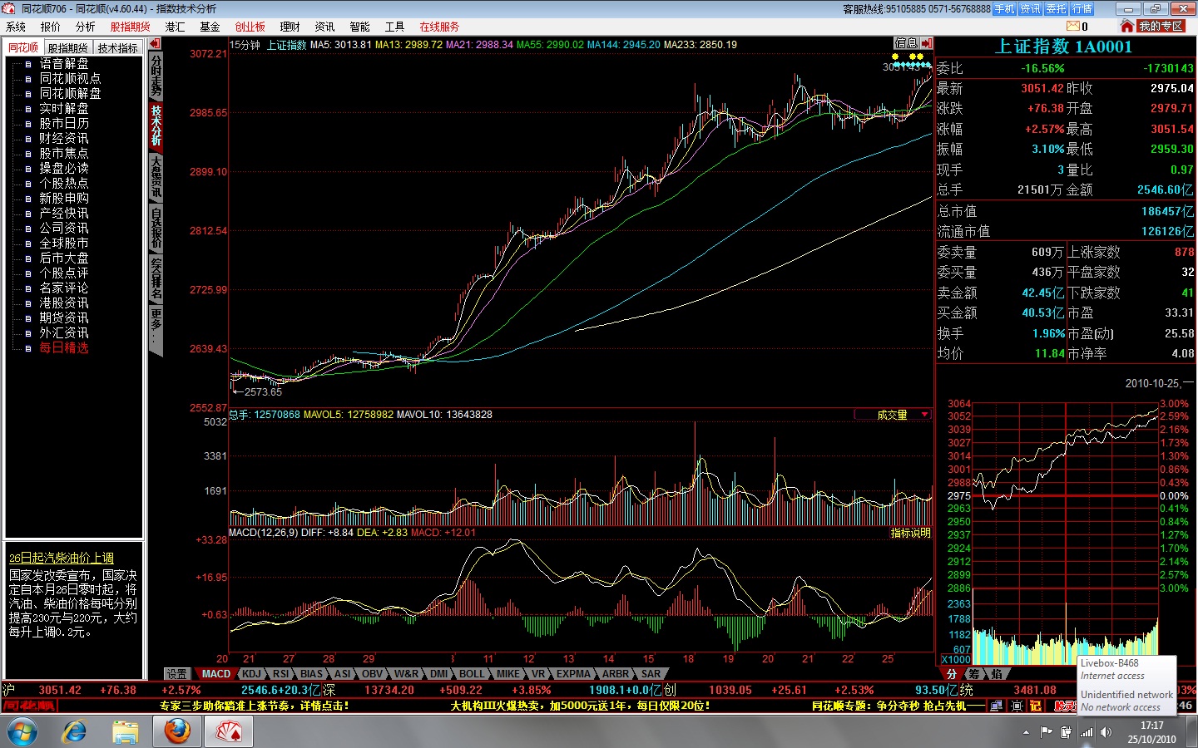Click the 委托 button in the title bar
Screen dimensions: 1198x748
[x=1057, y=9]
